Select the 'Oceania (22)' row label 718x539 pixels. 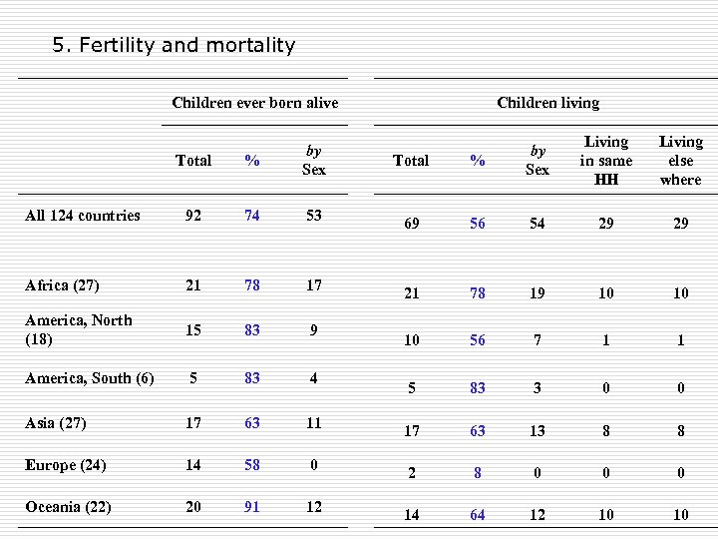click(66, 506)
